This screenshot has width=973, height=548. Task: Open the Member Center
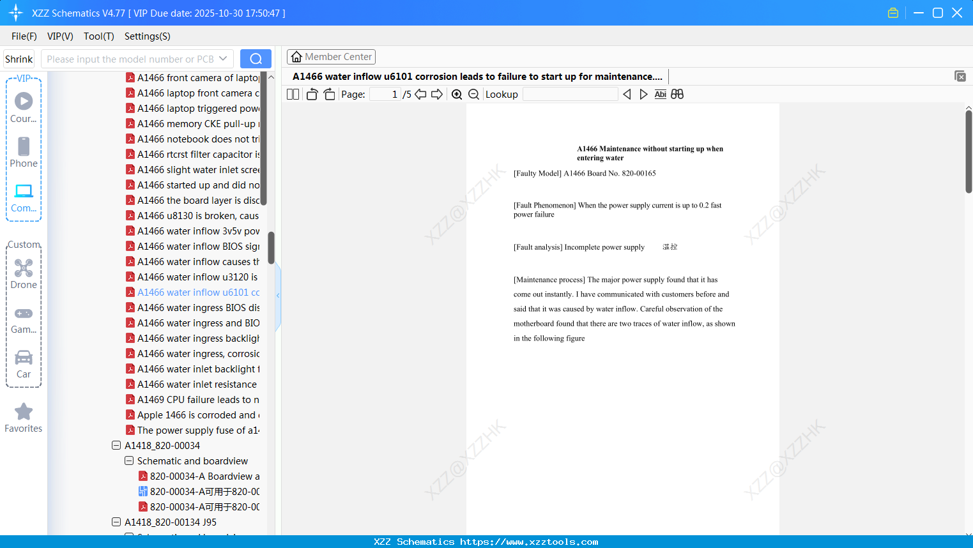tap(331, 57)
